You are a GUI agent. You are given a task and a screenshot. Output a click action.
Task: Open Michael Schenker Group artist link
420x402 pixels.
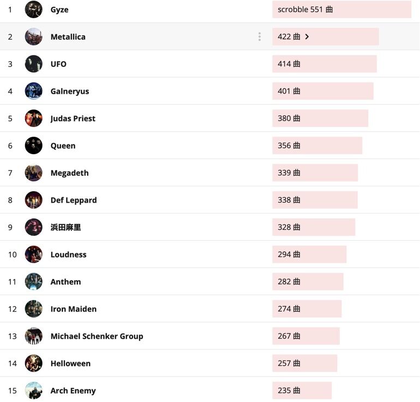point(97,336)
